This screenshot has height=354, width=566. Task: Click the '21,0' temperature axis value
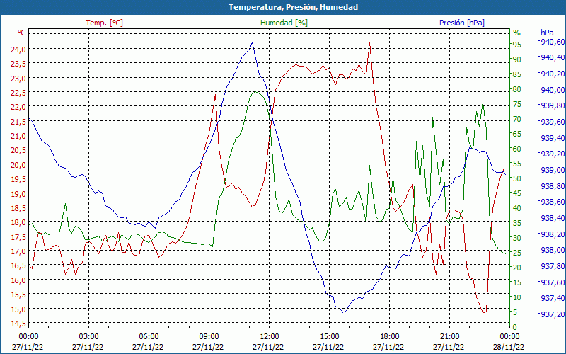[18, 136]
